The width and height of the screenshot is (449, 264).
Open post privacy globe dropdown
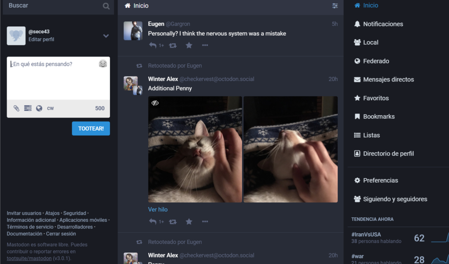[x=39, y=108]
